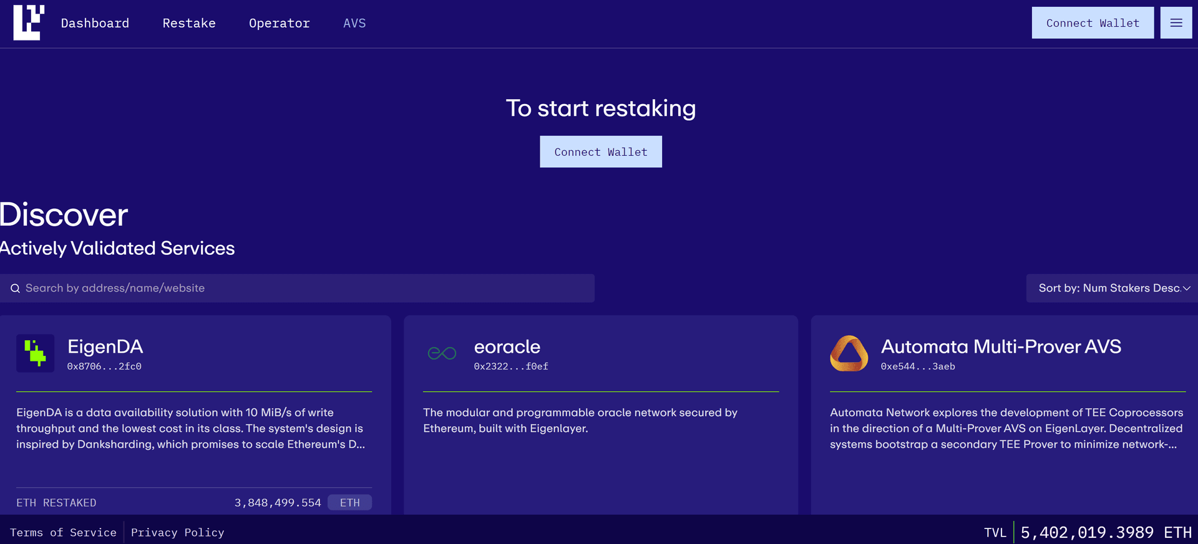Go to the Restake page
Image resolution: width=1198 pixels, height=544 pixels.
(x=189, y=23)
